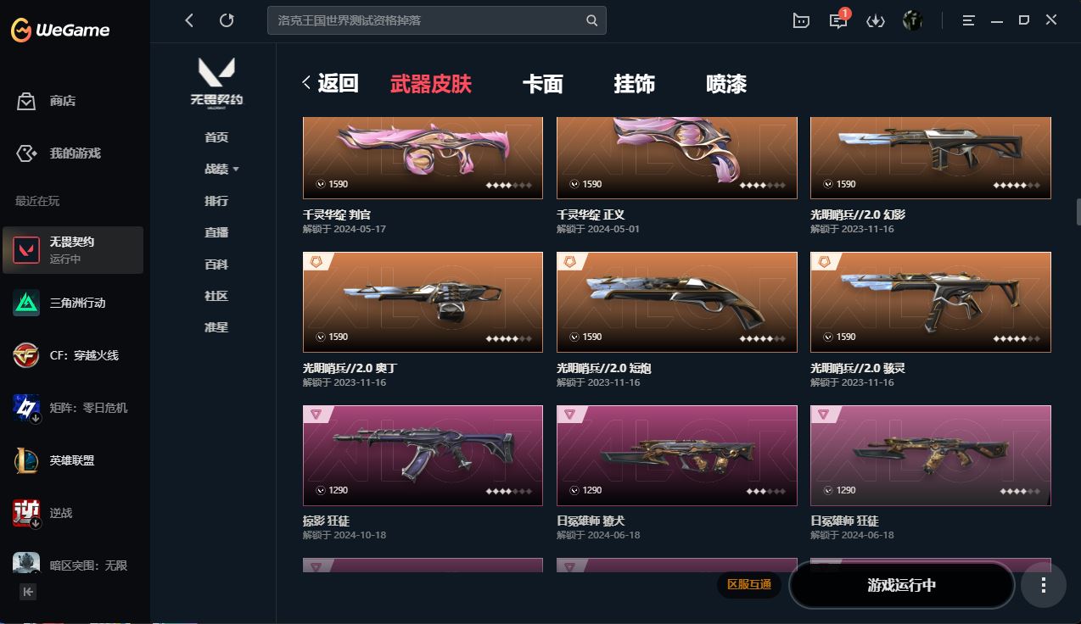1081x624 pixels.
Task: Click the WeGame logo
Action: (x=60, y=31)
